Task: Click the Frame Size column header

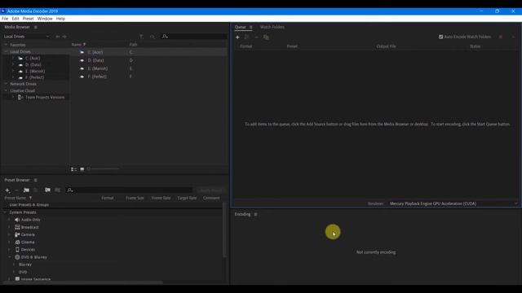Action: point(135,198)
